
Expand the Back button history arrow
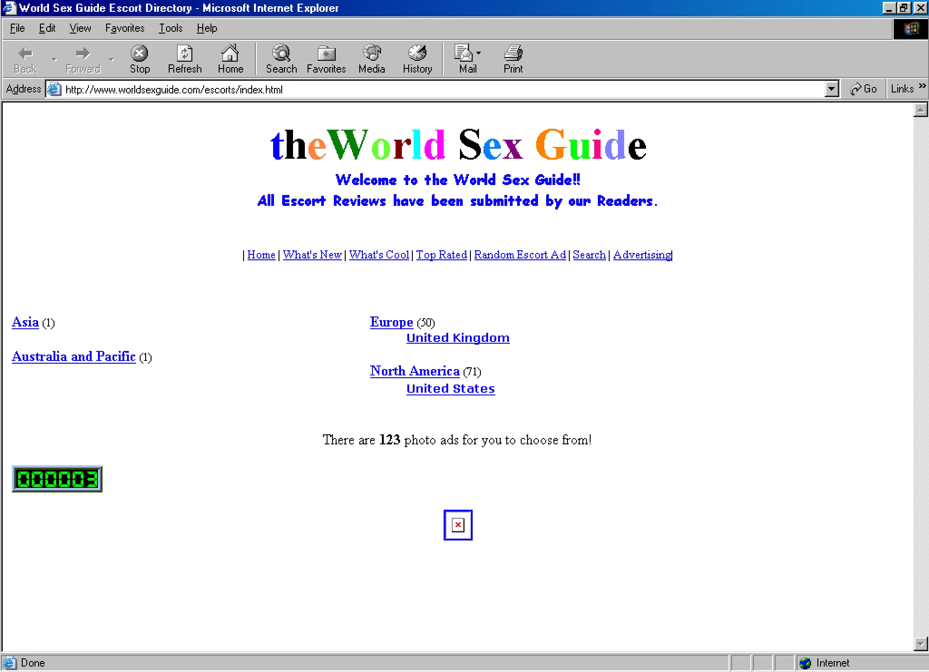54,59
